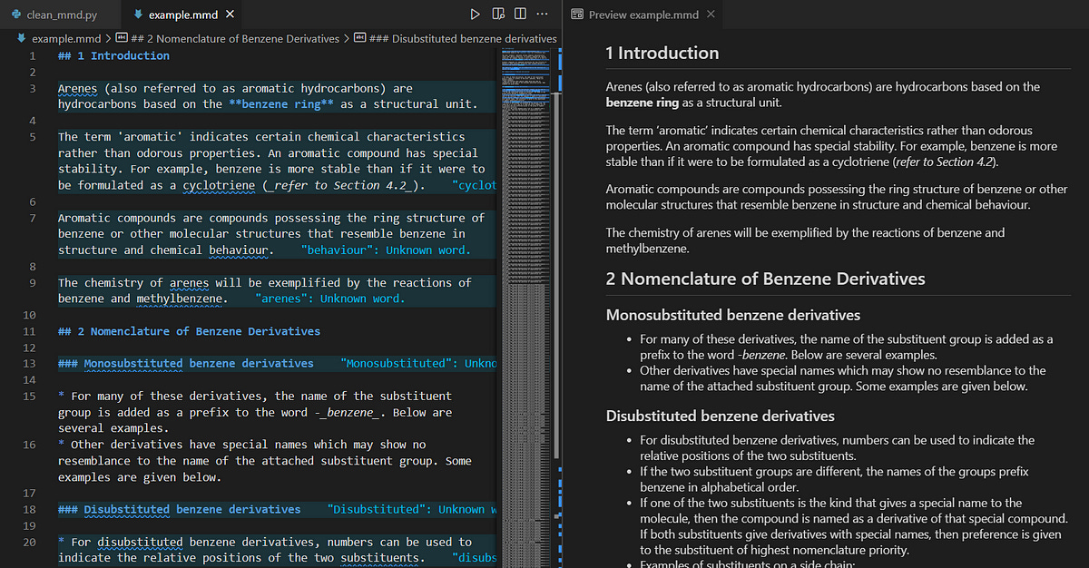Click line number 11 in the gutter
The image size is (1089, 568).
coord(30,331)
